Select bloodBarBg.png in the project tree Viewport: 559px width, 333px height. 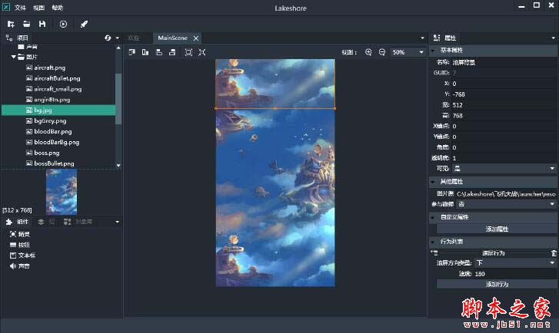(x=58, y=142)
